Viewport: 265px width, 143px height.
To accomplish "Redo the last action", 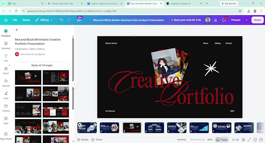I will click(x=69, y=20).
